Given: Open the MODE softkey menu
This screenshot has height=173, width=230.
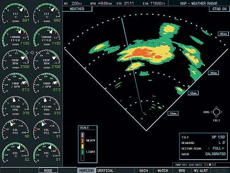Looking at the screenshot, I should point(48,170).
